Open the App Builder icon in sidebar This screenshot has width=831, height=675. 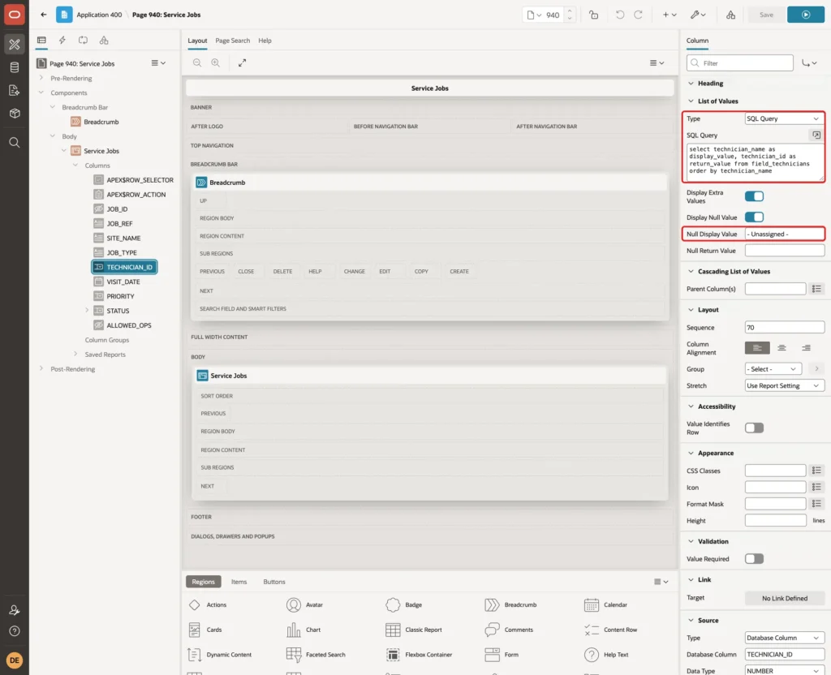(x=15, y=44)
